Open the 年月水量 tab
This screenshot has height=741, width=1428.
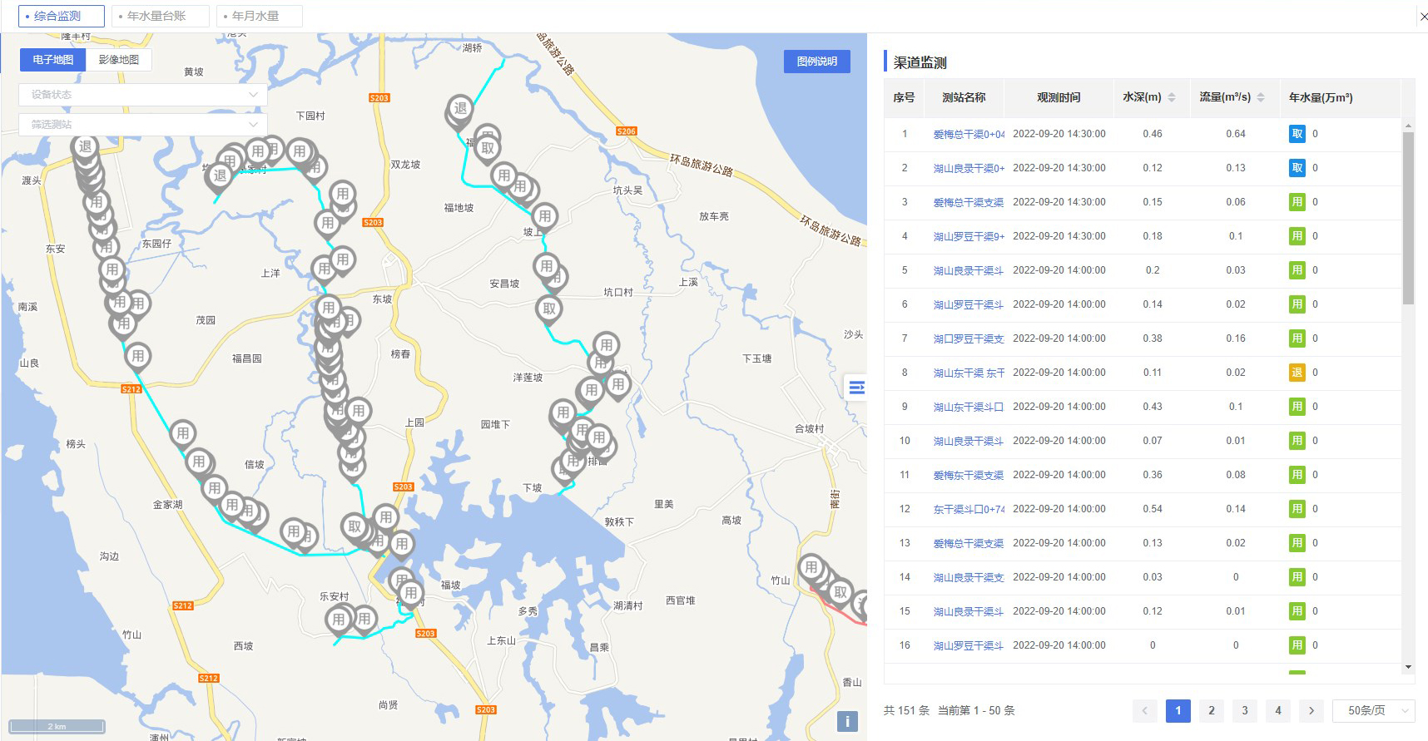(259, 16)
